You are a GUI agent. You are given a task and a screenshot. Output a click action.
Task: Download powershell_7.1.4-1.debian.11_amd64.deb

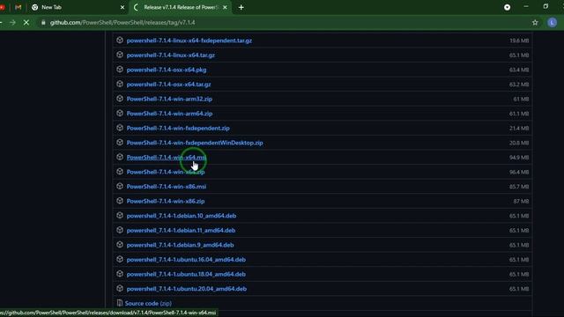click(x=181, y=231)
